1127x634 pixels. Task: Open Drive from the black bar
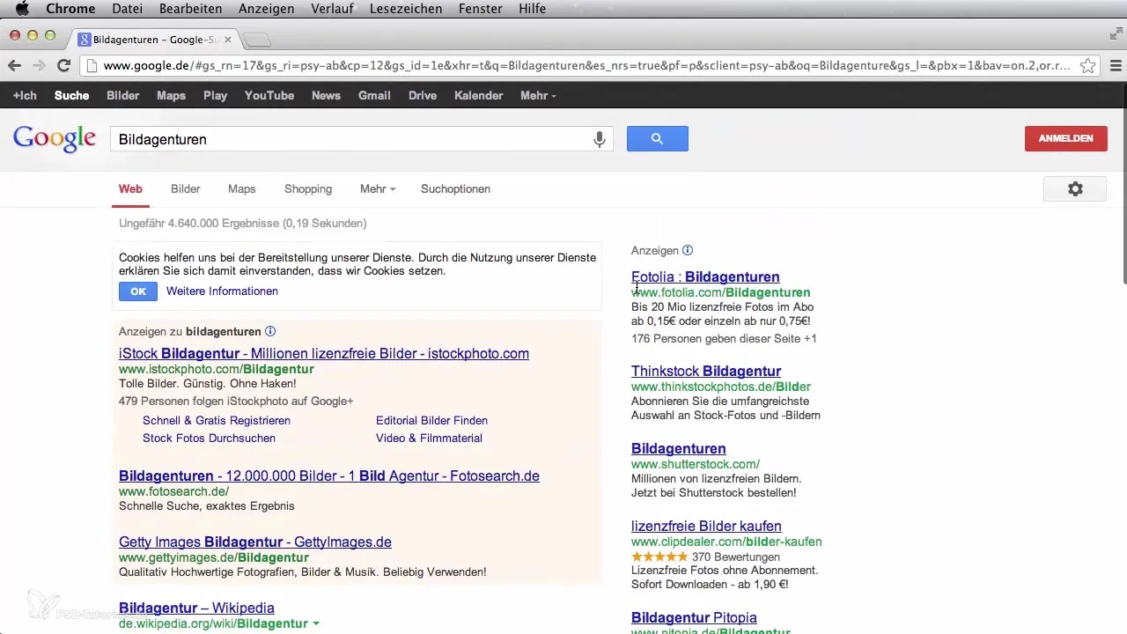pos(423,95)
